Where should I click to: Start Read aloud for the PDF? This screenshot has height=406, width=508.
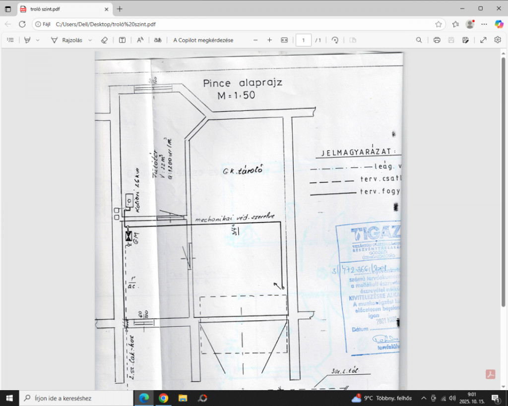pyautogui.click(x=140, y=40)
